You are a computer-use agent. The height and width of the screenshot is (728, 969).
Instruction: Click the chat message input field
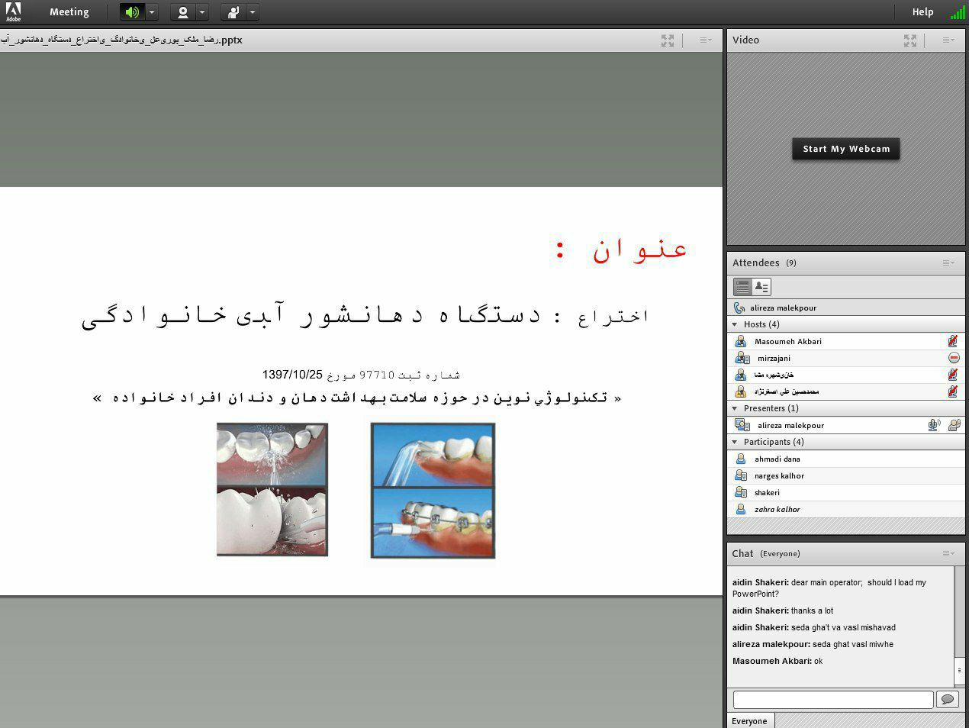click(x=833, y=699)
